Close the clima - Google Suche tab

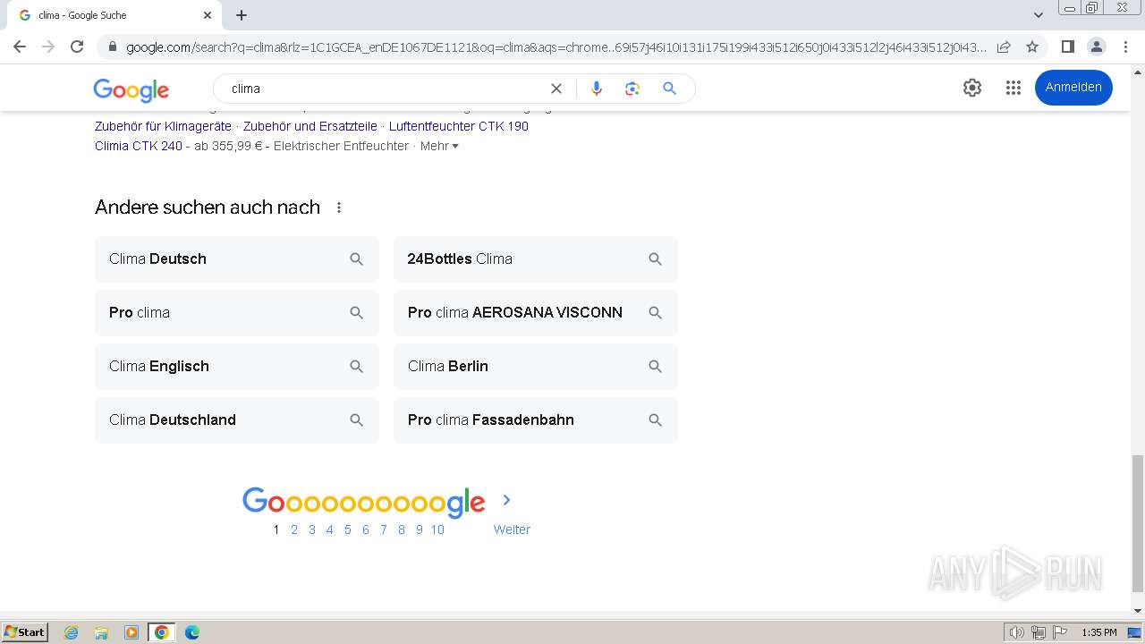[208, 15]
